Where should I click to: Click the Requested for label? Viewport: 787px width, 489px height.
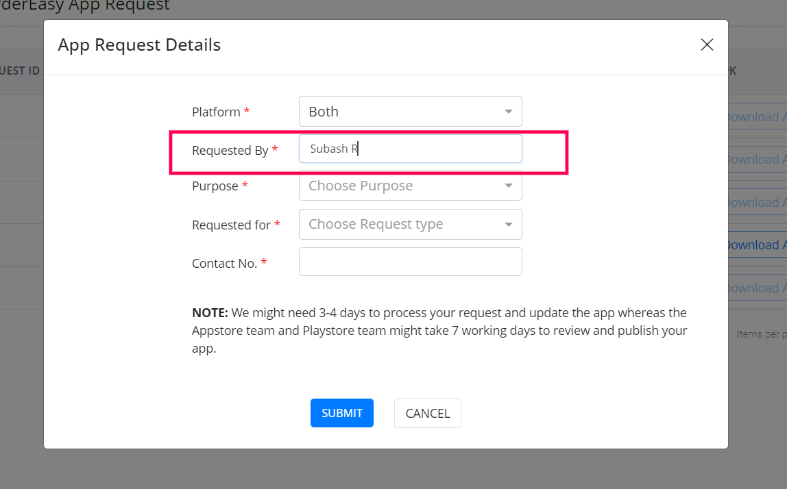click(231, 225)
